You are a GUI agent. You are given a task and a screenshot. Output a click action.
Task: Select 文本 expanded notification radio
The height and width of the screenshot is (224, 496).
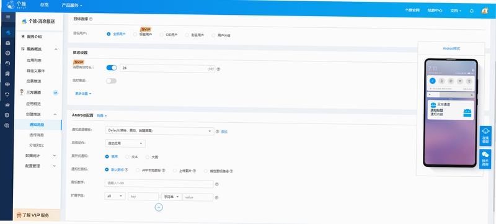click(x=127, y=156)
